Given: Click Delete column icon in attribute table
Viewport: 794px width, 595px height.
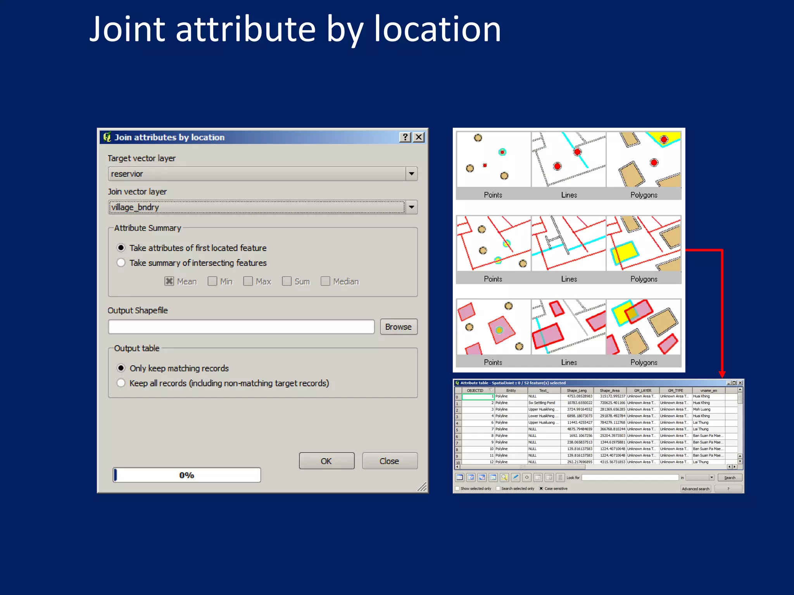Looking at the screenshot, I should 549,477.
